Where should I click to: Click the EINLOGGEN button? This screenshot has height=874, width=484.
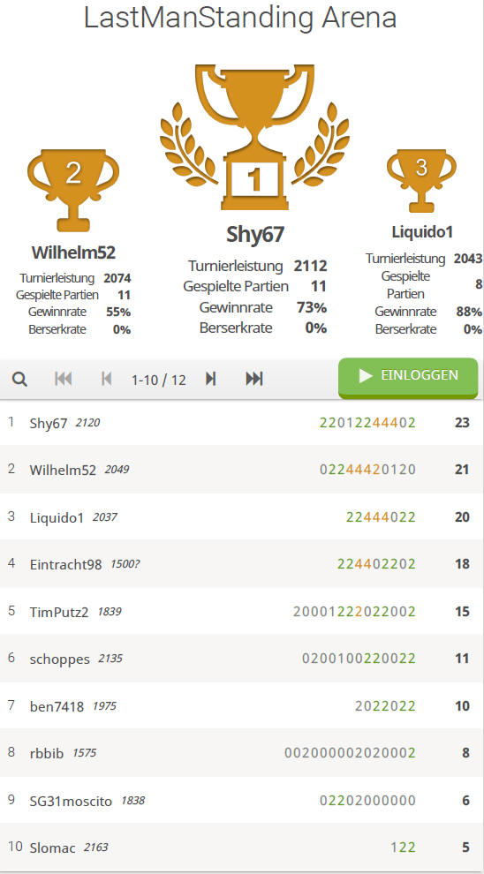[x=408, y=377]
